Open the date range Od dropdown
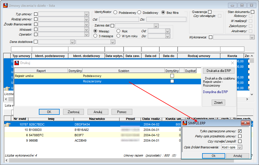 168,31
